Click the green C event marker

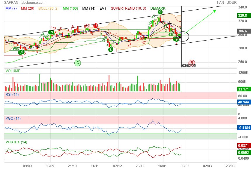[77, 62]
